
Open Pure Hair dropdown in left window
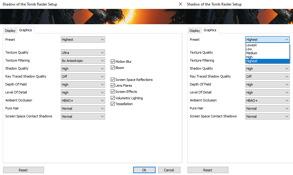(83, 108)
